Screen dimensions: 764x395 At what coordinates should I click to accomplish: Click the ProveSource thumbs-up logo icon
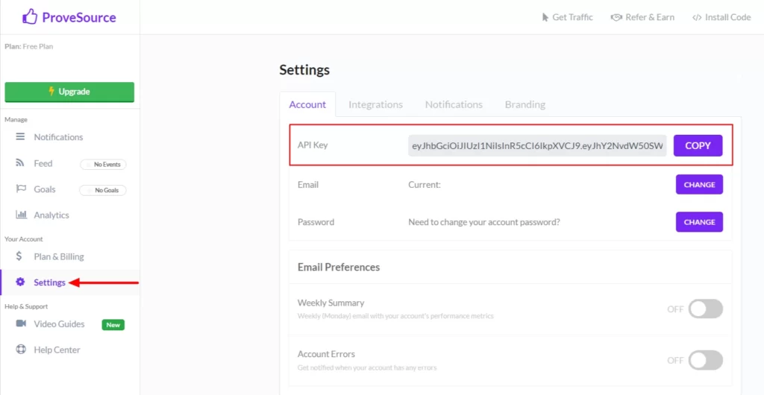(x=30, y=17)
